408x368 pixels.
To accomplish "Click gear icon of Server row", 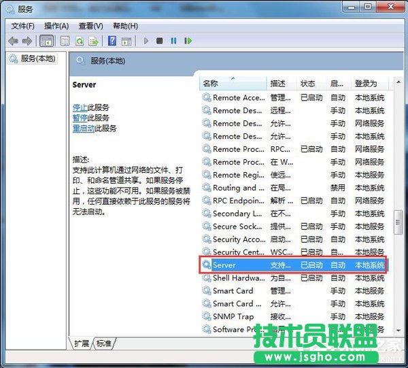I will 207,265.
